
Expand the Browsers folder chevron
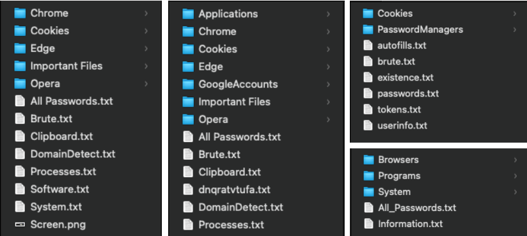515,160
